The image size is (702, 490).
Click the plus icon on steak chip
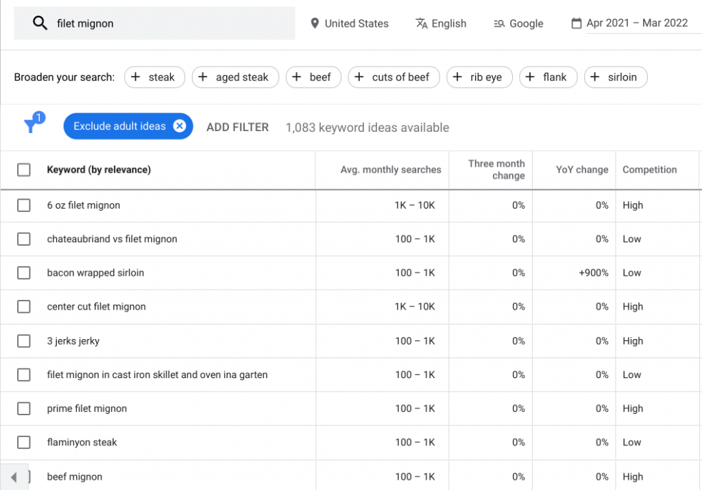click(x=135, y=77)
